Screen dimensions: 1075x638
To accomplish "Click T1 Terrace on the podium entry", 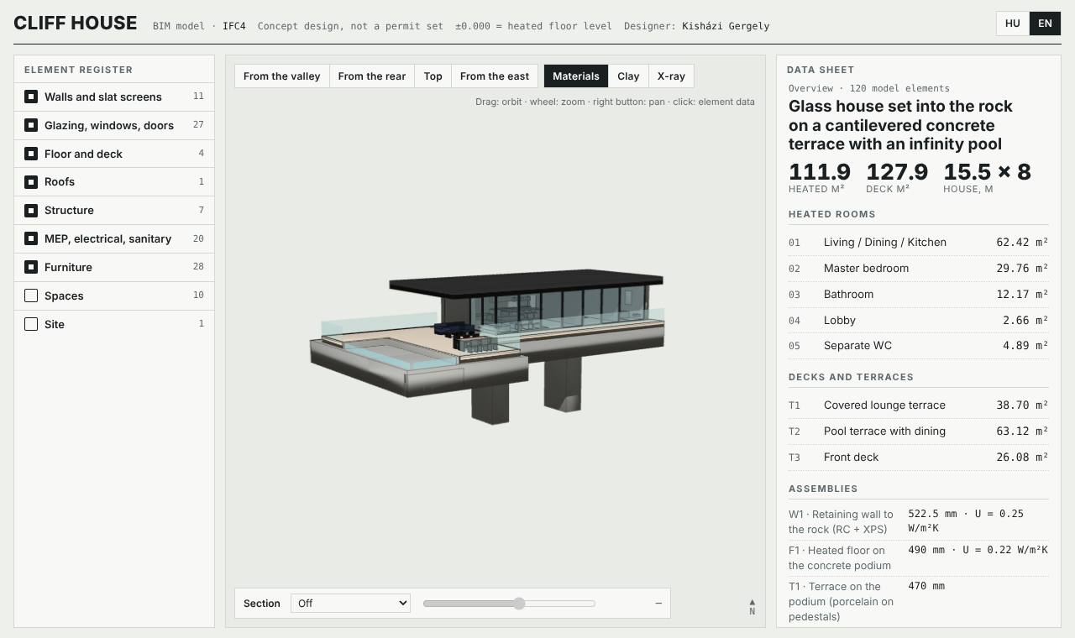I will point(918,601).
